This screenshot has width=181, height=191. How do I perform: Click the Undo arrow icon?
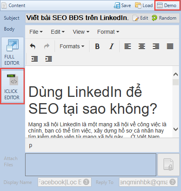click(33, 46)
